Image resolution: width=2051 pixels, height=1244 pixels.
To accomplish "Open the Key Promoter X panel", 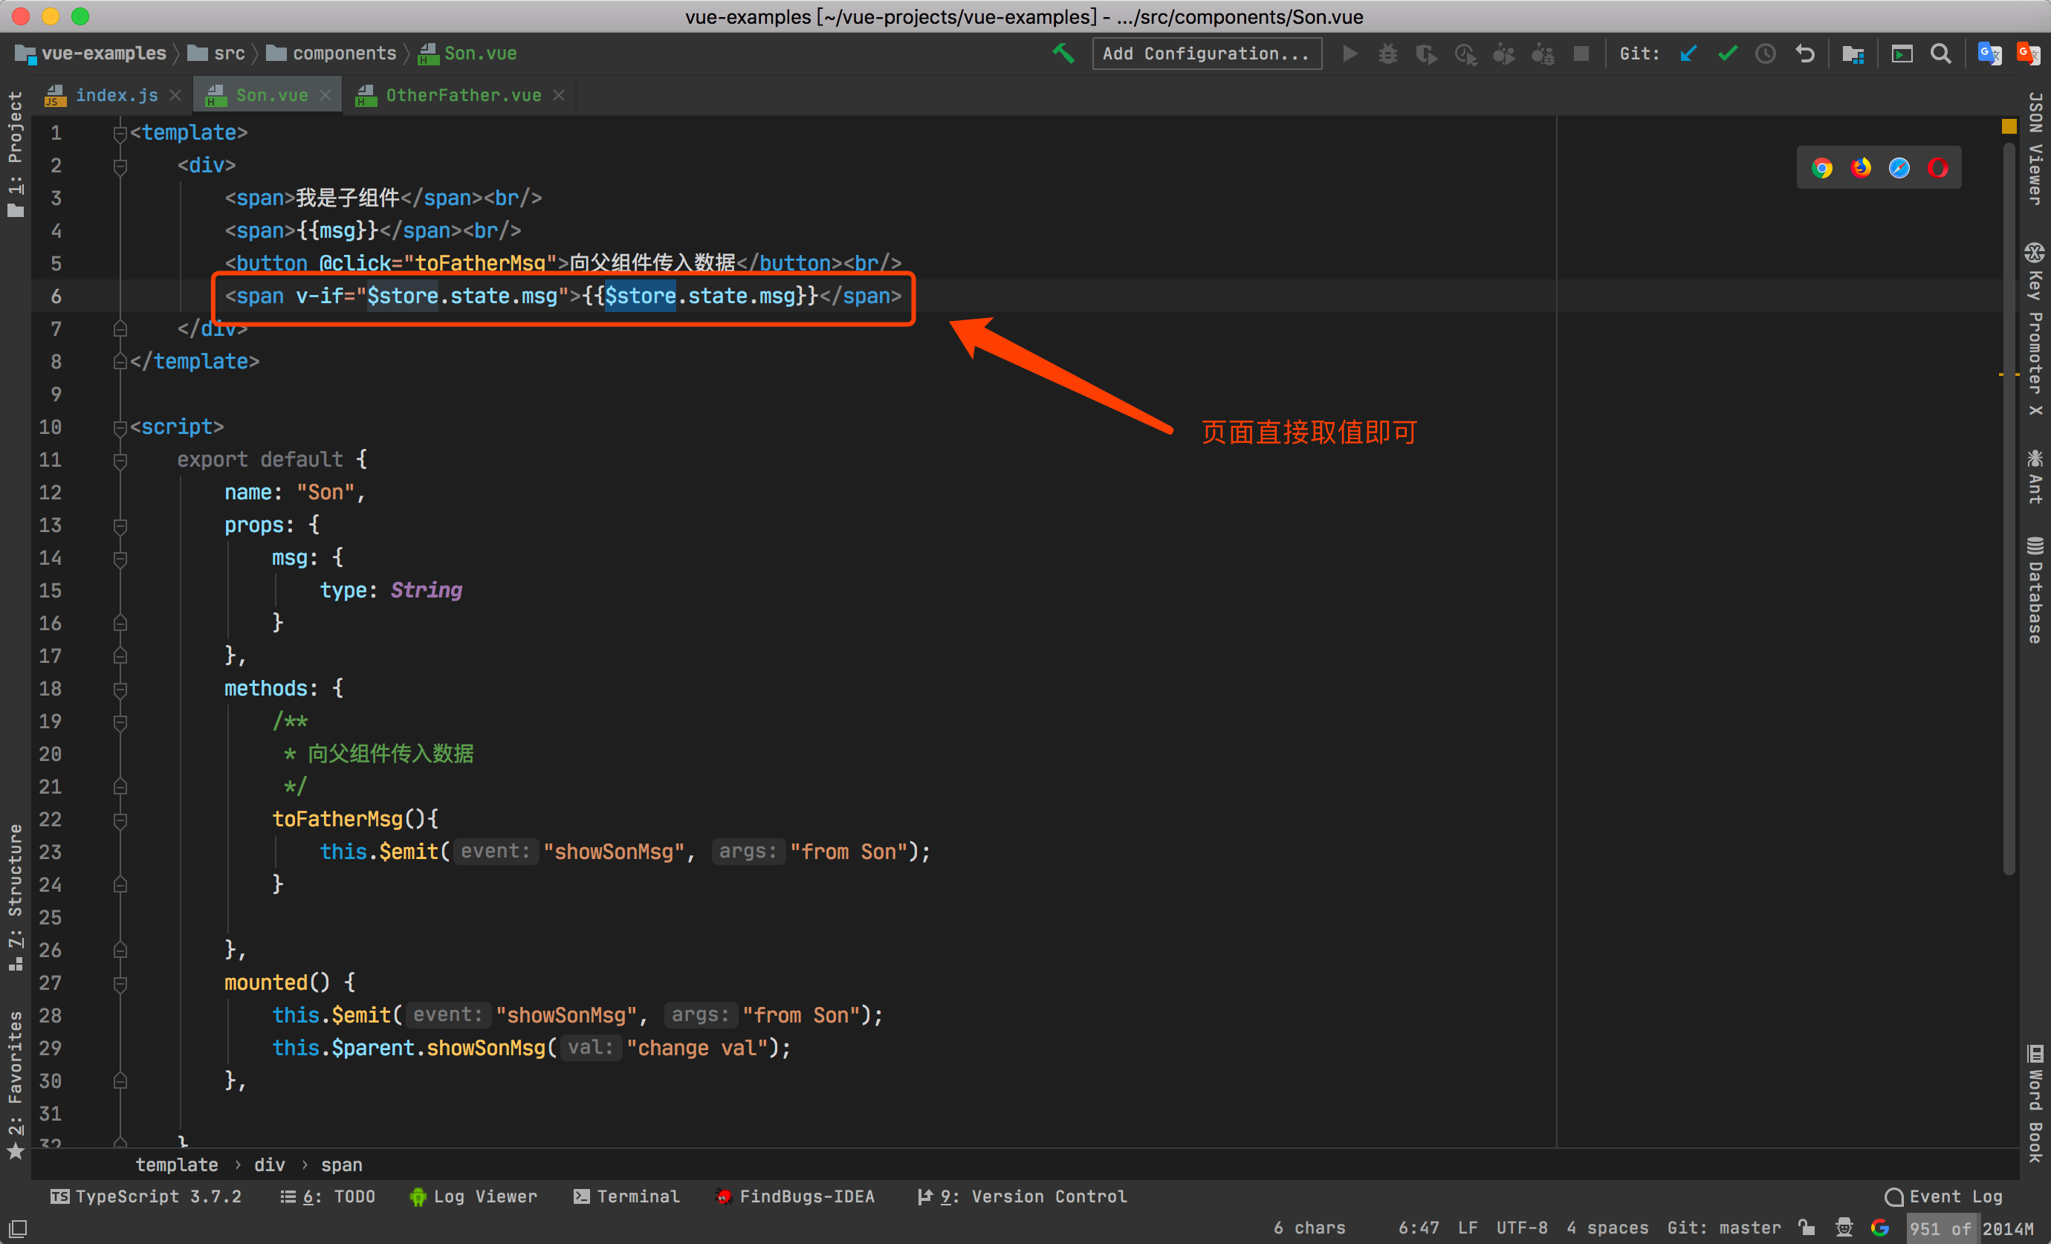I will coord(2035,330).
